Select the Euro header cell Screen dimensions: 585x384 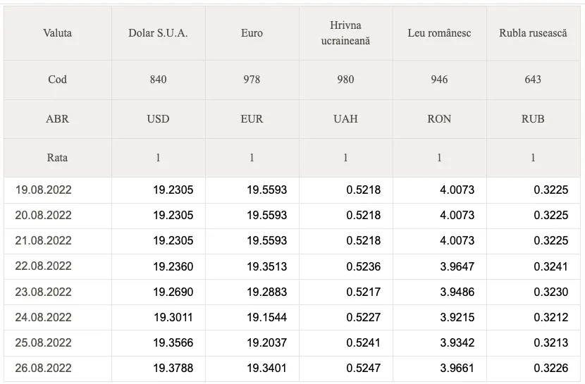click(x=252, y=33)
